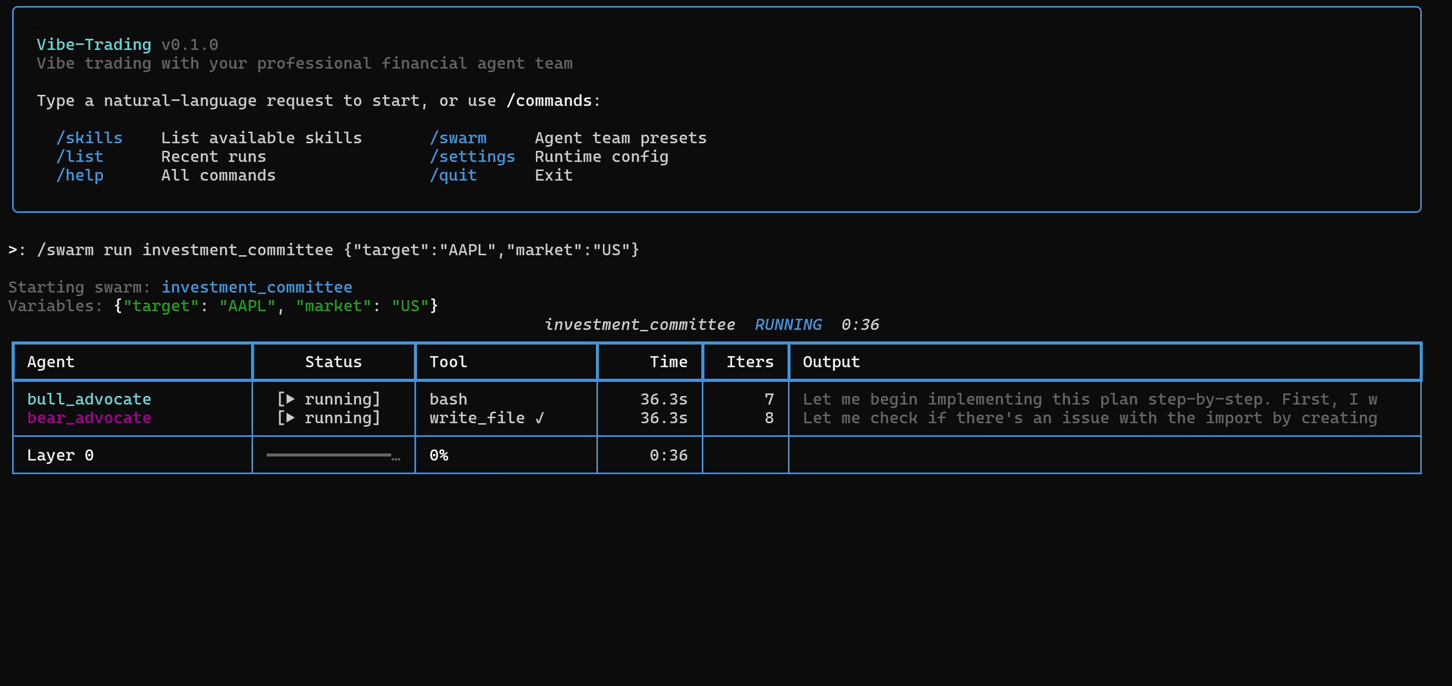
Task: Click the bear_advocate iteration count 8
Action: [769, 418]
